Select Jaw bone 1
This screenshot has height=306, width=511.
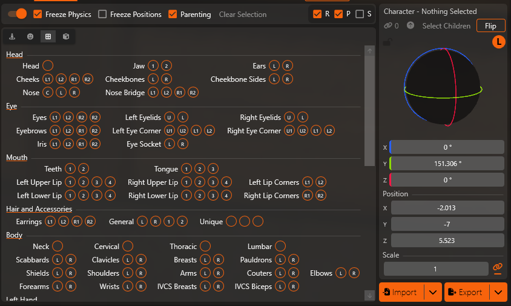[153, 65]
